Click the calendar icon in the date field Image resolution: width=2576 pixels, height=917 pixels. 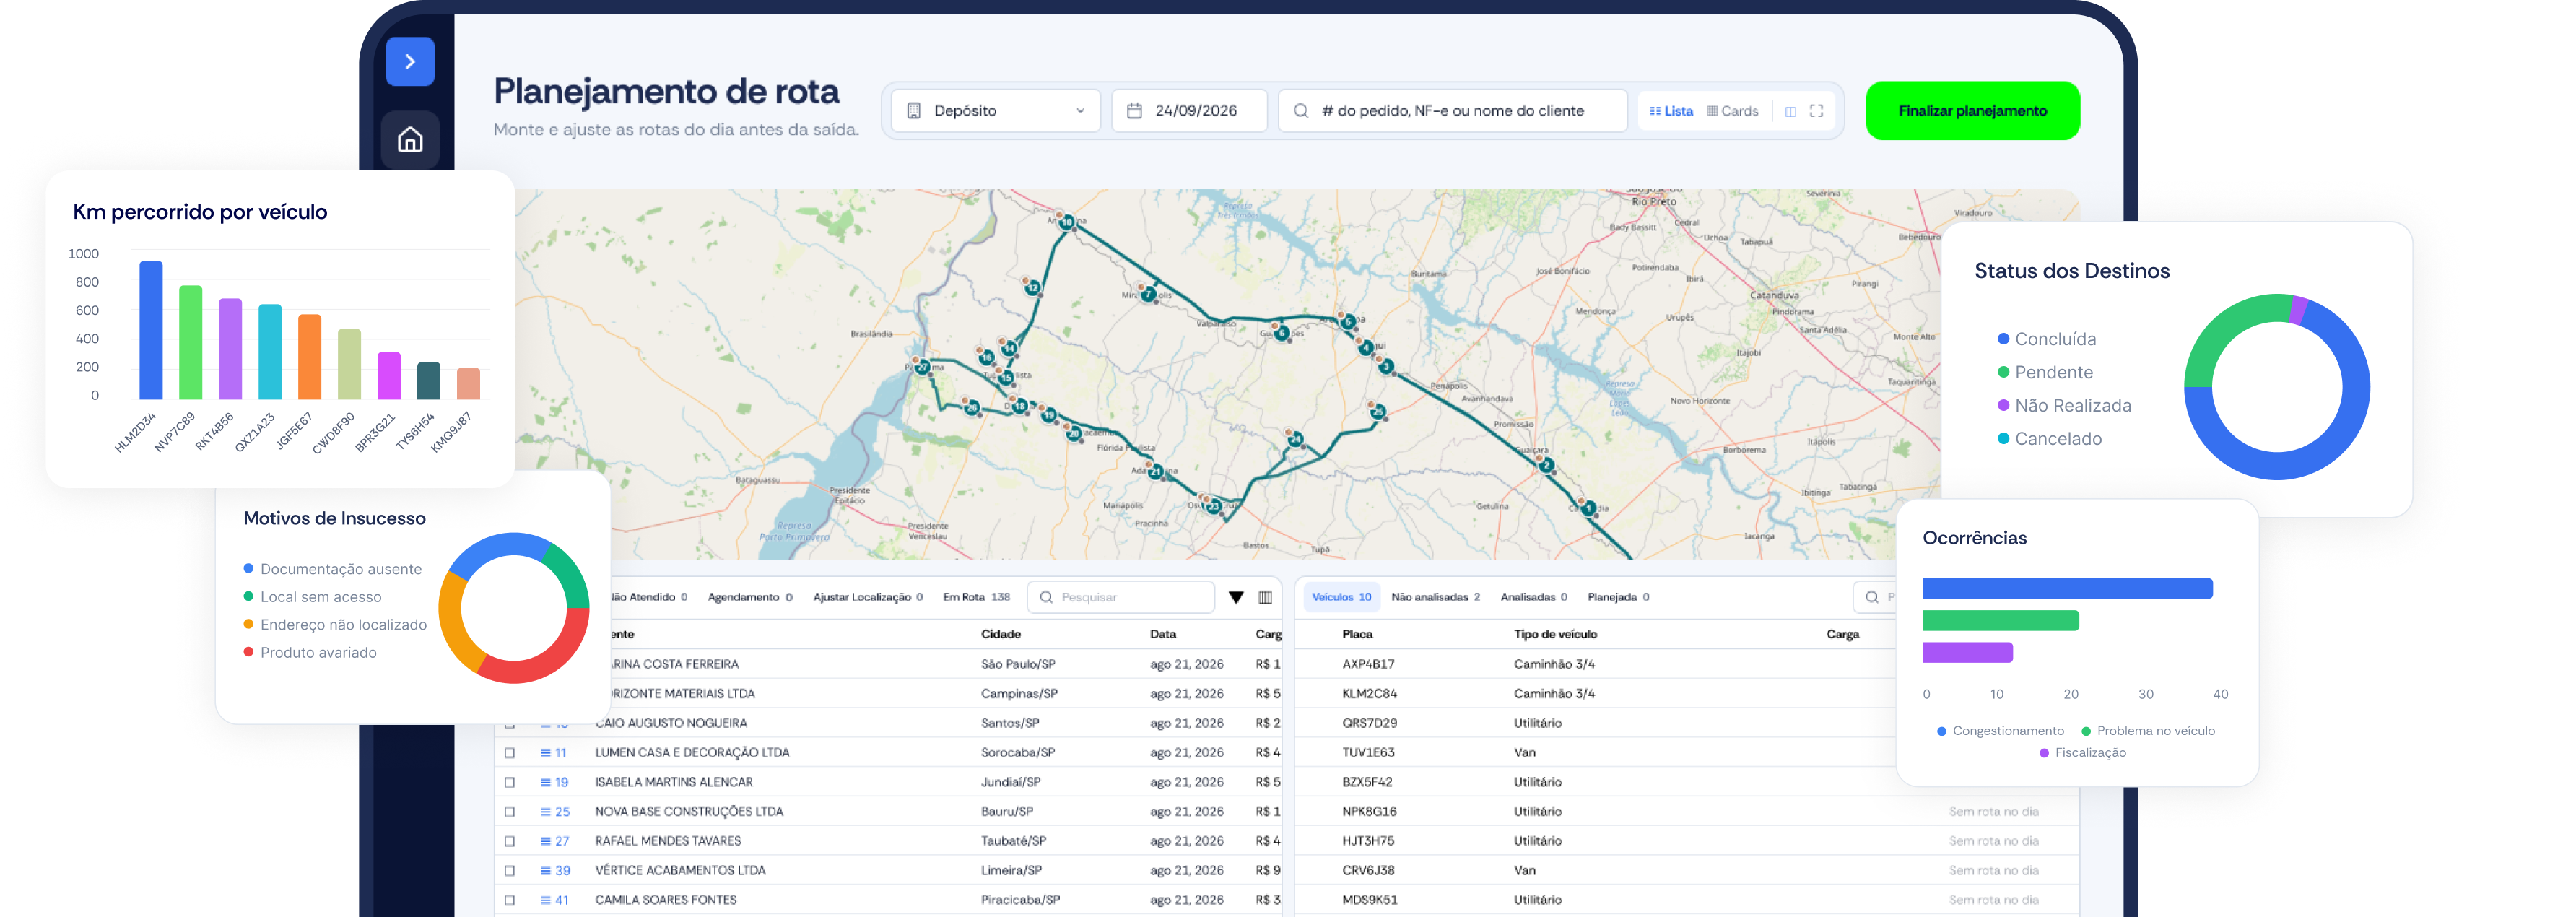pyautogui.click(x=1134, y=111)
